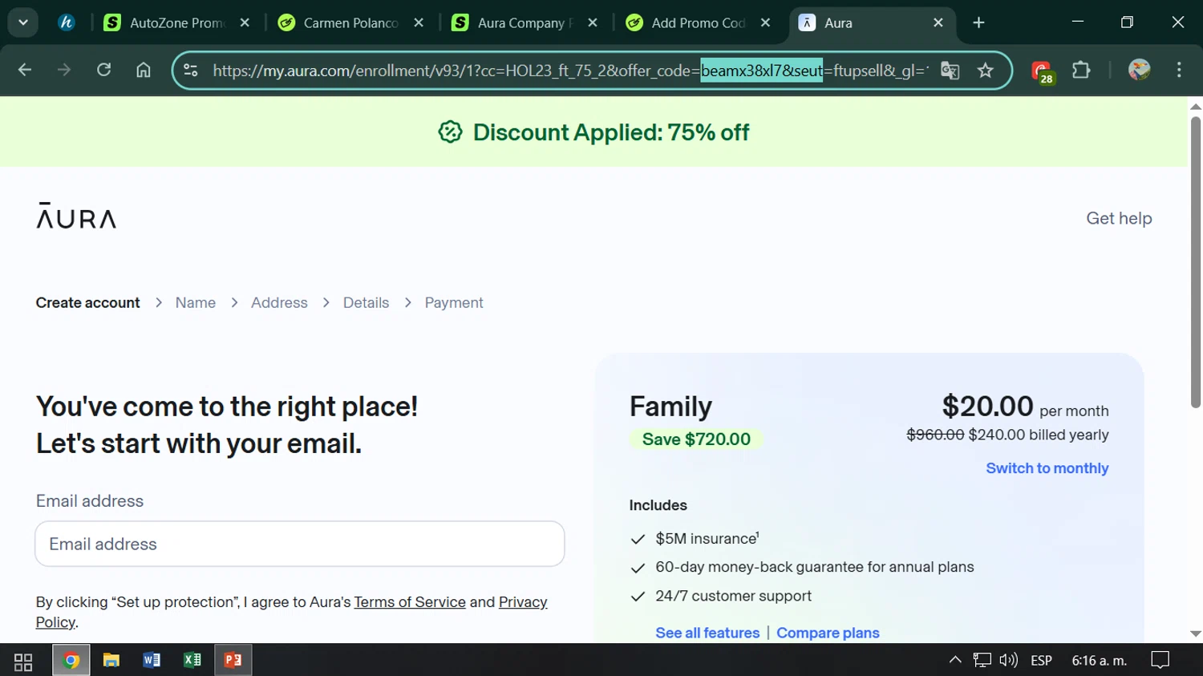This screenshot has height=676, width=1203.
Task: Close the Aura Company tab
Action: [593, 22]
